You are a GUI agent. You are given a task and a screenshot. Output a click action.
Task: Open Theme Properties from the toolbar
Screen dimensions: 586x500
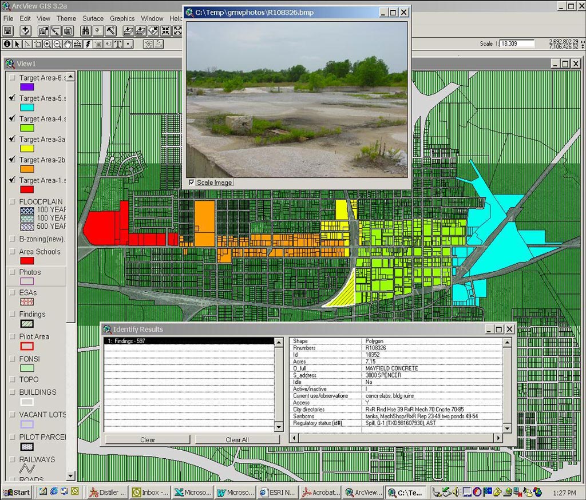pyautogui.click(x=43, y=31)
